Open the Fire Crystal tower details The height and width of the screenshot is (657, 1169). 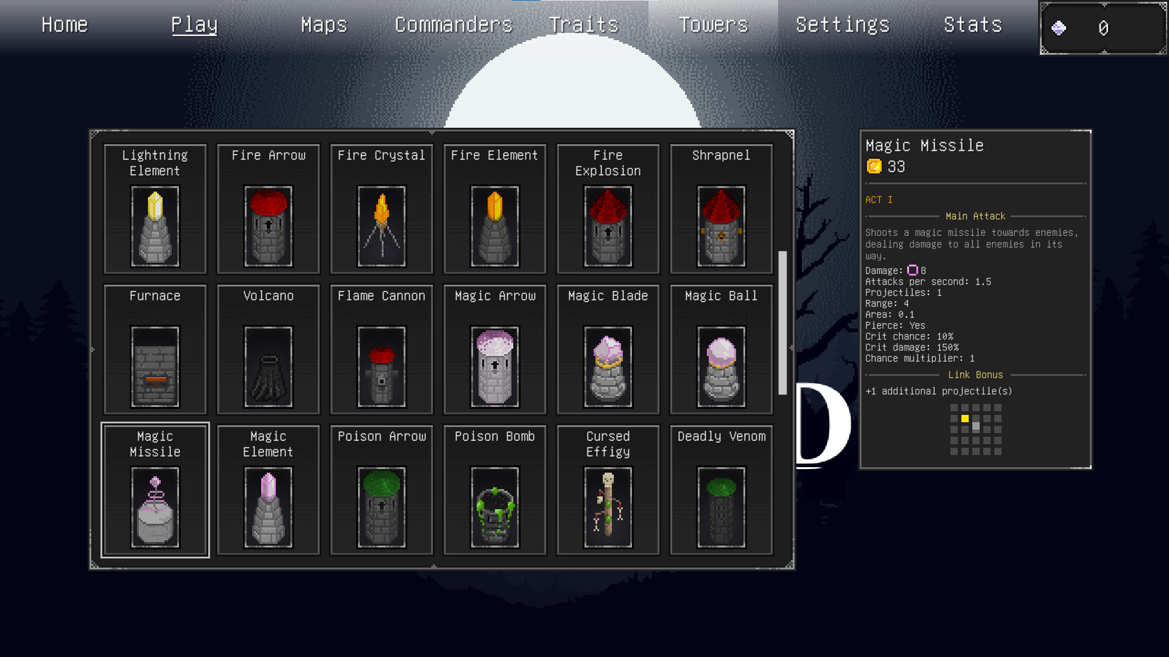381,209
